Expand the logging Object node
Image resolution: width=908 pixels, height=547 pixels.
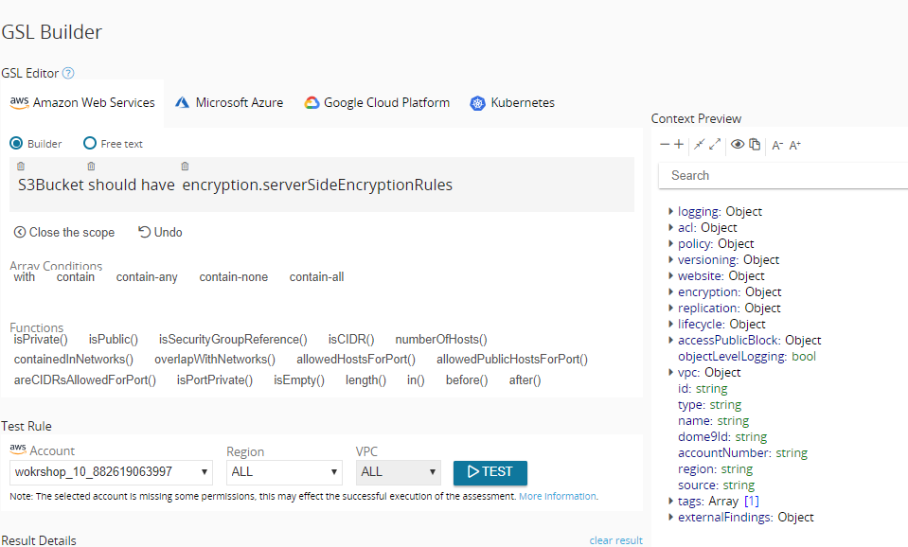coord(670,211)
